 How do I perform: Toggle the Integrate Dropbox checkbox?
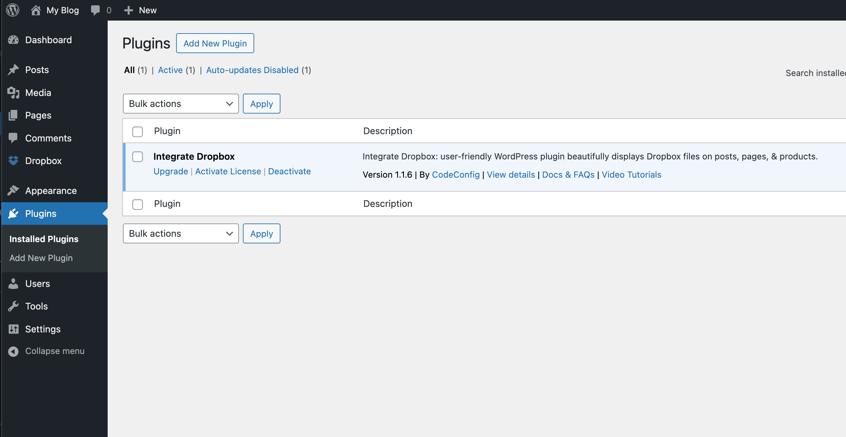(138, 157)
